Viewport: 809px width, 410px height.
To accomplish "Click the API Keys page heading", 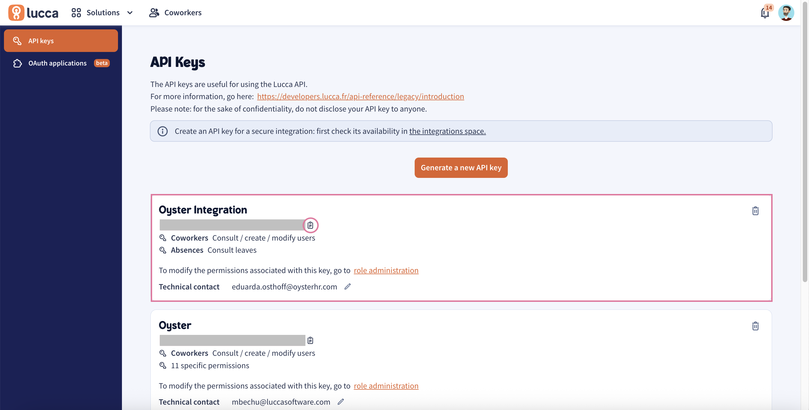I will pyautogui.click(x=178, y=62).
